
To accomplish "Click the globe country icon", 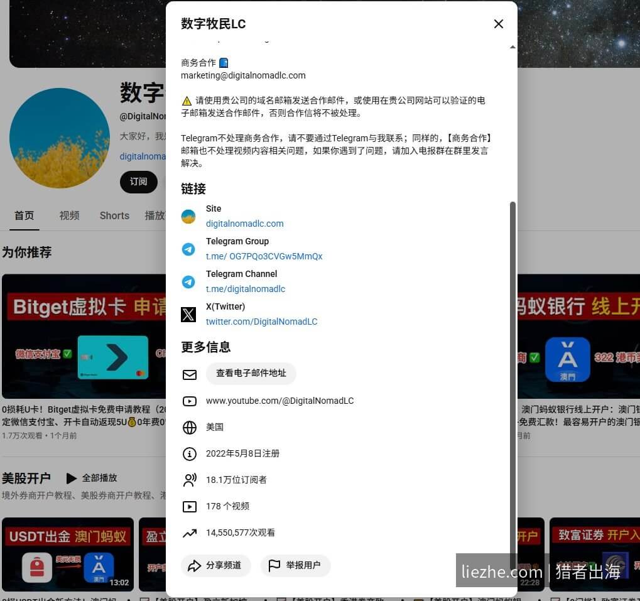I will coord(190,427).
